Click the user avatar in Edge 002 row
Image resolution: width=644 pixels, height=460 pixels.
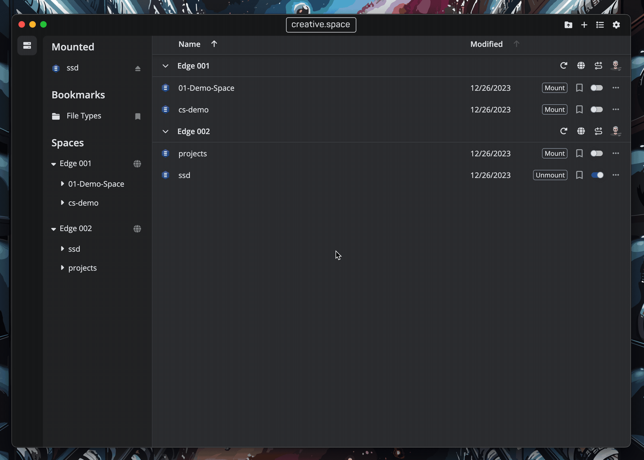[x=615, y=131]
